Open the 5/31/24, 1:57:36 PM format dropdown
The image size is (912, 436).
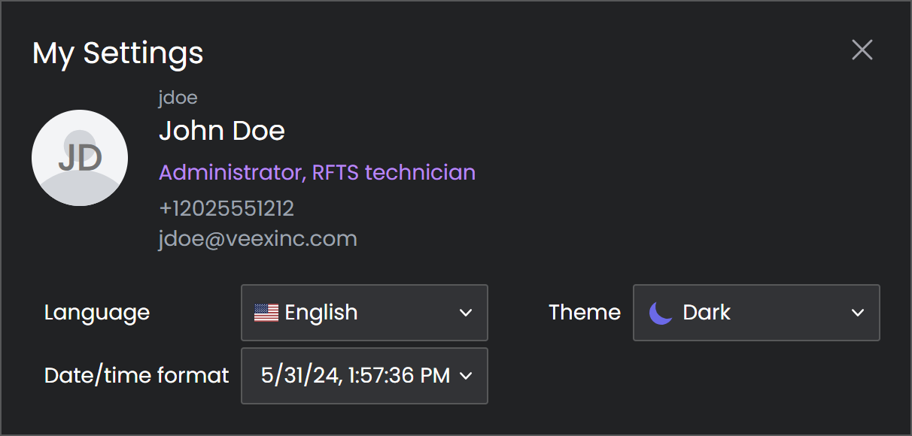pyautogui.click(x=355, y=376)
